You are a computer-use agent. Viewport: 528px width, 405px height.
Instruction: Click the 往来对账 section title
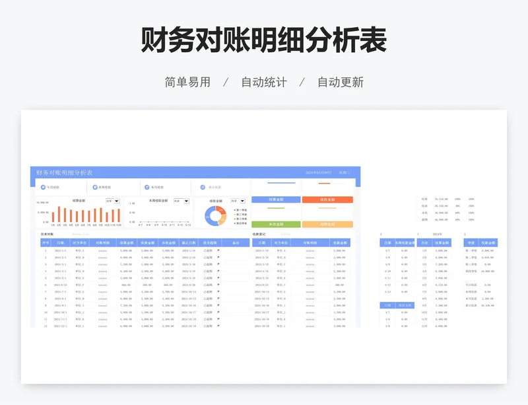[47, 234]
